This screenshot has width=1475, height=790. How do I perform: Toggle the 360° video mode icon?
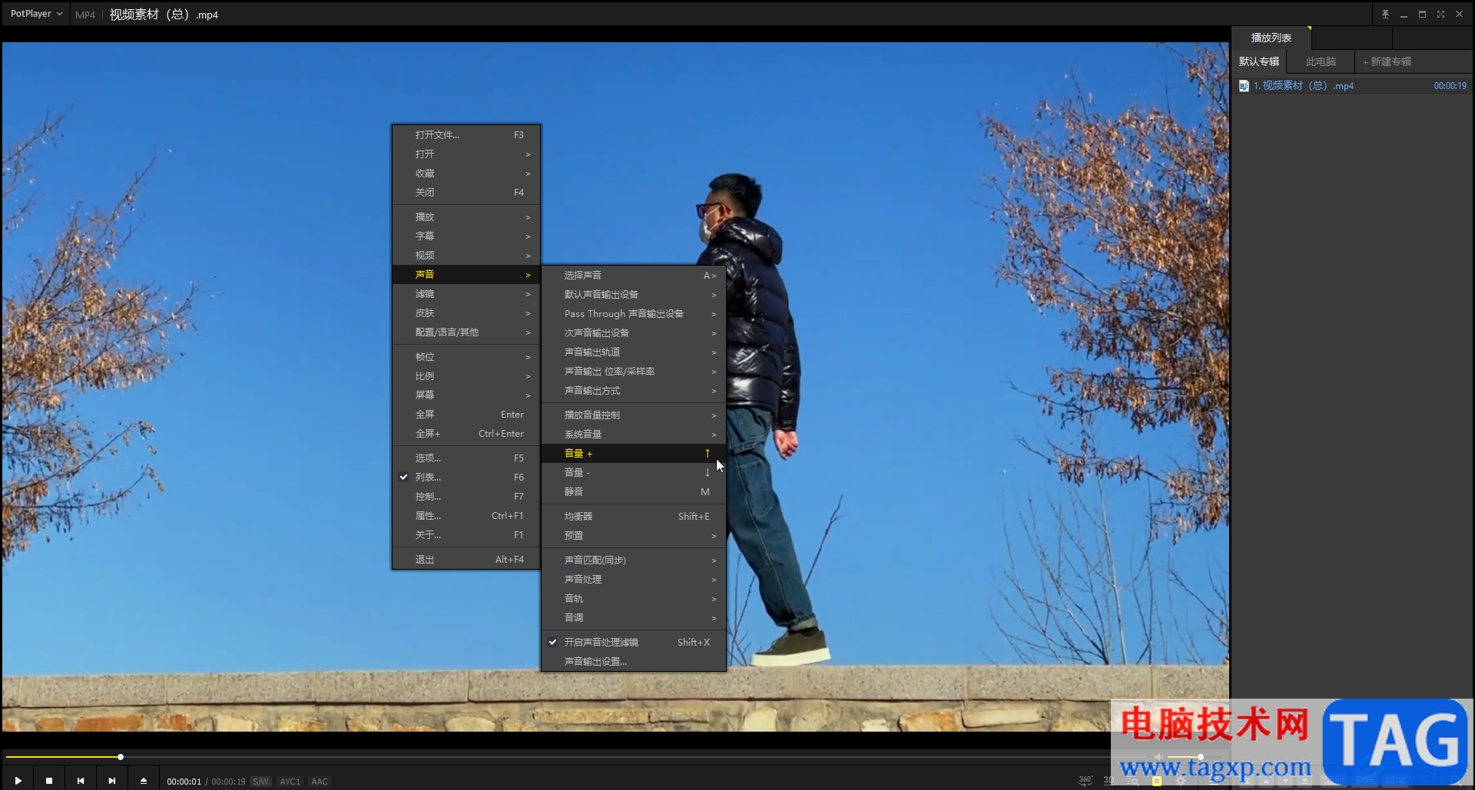point(1086,780)
